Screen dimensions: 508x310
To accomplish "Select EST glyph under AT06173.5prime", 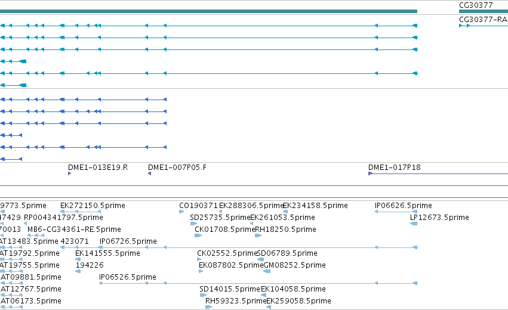I will [11, 308].
